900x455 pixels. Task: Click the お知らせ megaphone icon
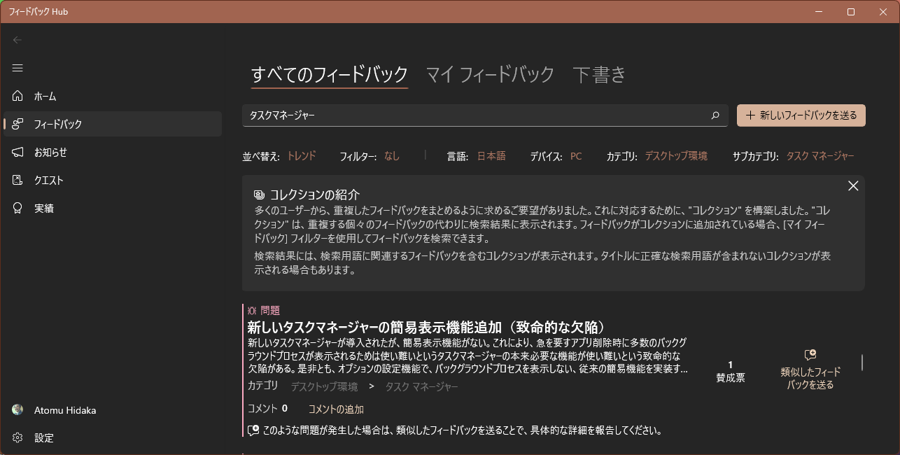(x=18, y=152)
